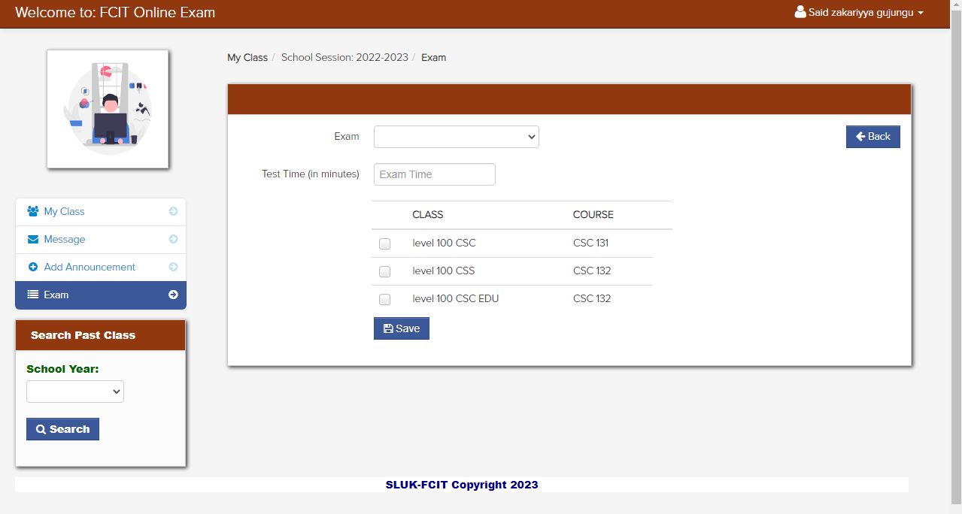Click the Exam list icon in sidebar
Image resolution: width=962 pixels, height=514 pixels.
(33, 295)
